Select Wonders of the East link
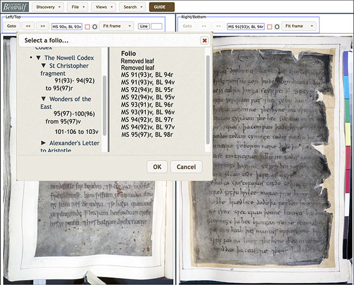354x285 pixels. click(x=66, y=102)
